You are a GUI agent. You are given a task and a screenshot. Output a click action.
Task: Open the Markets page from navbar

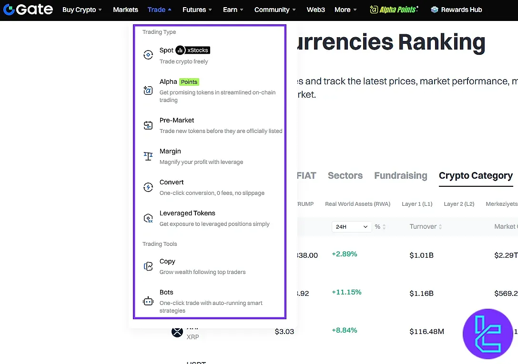(125, 10)
